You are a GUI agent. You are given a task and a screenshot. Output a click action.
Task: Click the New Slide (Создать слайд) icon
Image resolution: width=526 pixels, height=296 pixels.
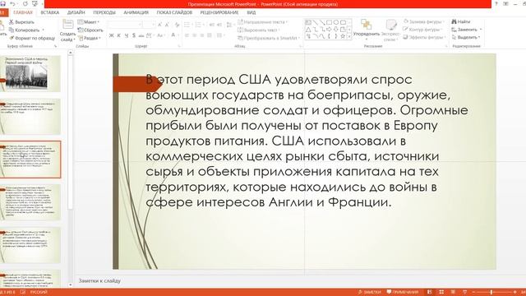coord(67,24)
